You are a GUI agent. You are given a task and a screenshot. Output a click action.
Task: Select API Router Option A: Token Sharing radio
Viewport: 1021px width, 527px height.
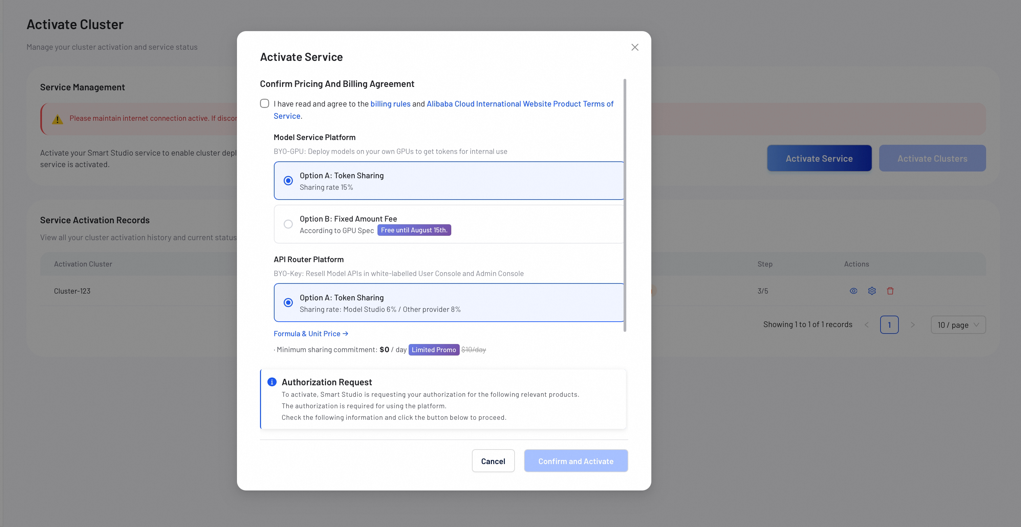coord(288,302)
